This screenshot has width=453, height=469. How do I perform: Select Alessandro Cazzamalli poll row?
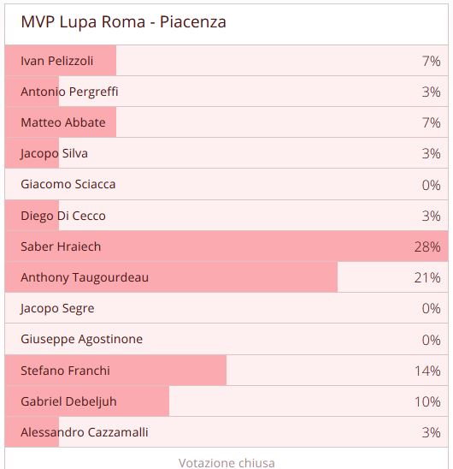tap(226, 431)
